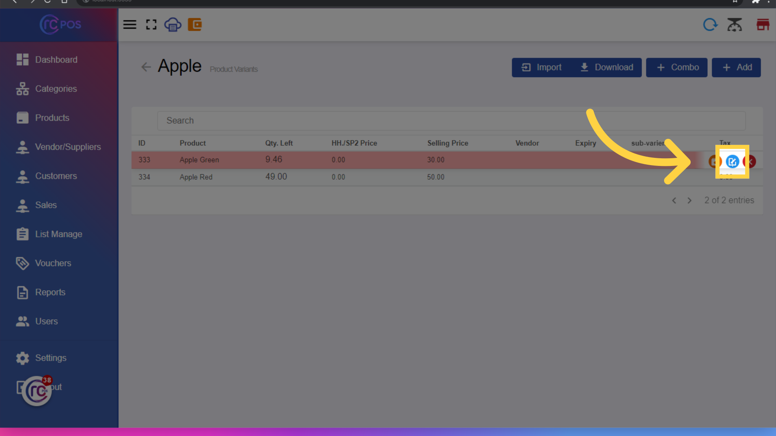
Task: Select the Apple Red row name
Action: 196,177
